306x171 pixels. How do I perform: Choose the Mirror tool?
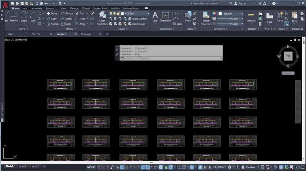point(67,19)
